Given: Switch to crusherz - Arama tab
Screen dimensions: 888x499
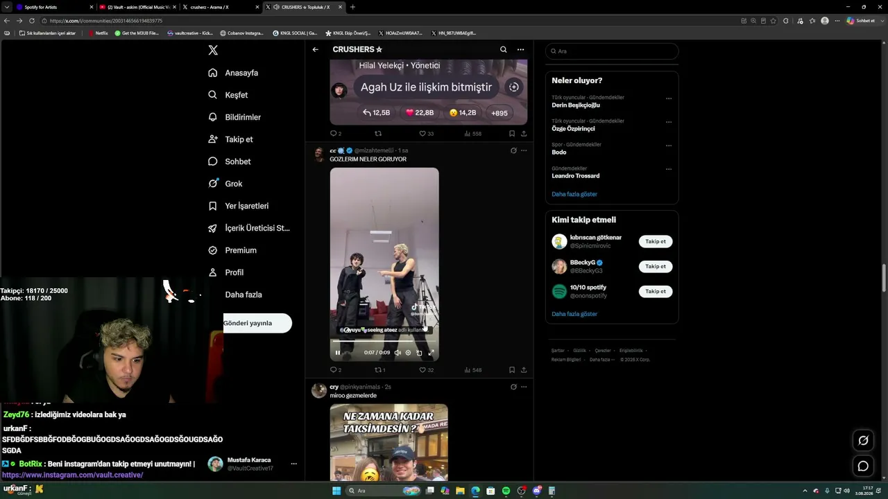Looking at the screenshot, I should 221,7.
